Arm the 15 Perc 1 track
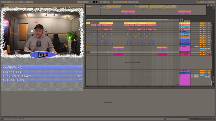This screenshot has width=216, height=121. point(209,38)
